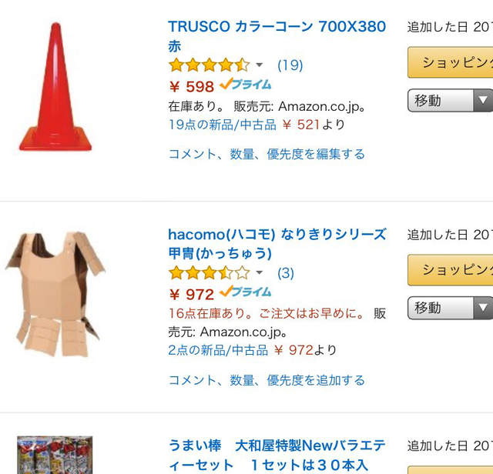This screenshot has height=474, width=493.
Task: Click the プライム badge beside ¥598
Action: [x=246, y=84]
